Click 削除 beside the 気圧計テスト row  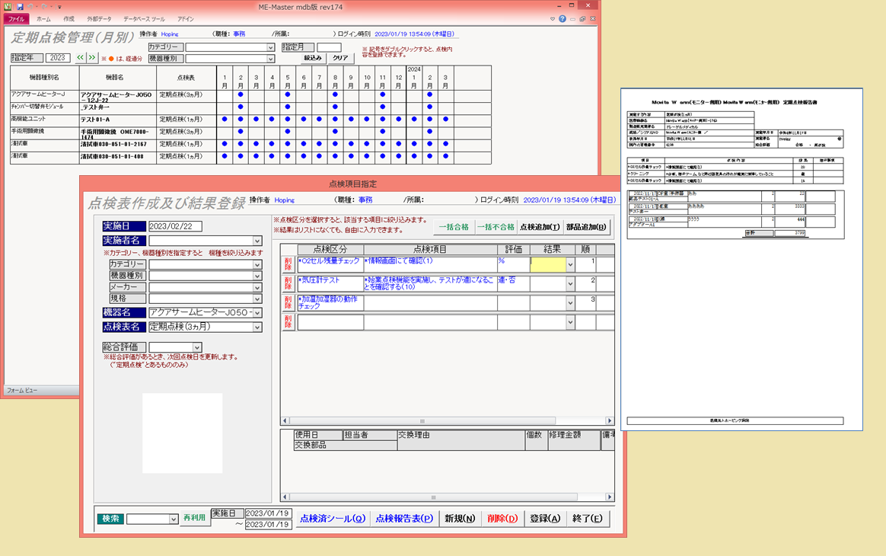click(288, 283)
